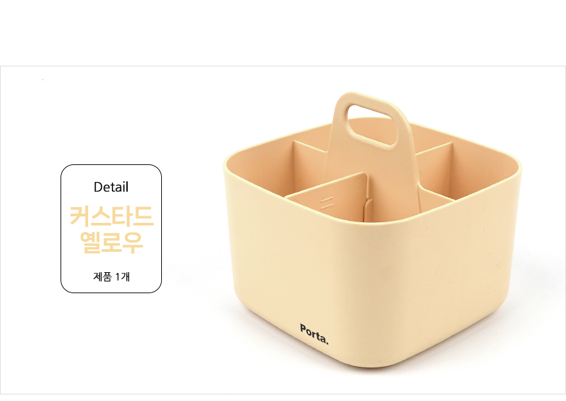This screenshot has width=566, height=401.
Task: Click the "제품 1개" quantity label
Action: pos(111,277)
